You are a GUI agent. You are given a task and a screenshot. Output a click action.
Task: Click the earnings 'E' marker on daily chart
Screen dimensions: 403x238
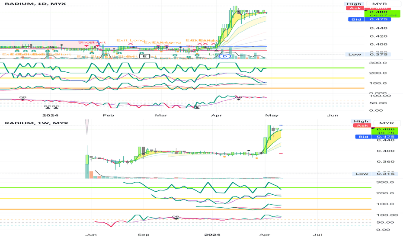(144, 56)
